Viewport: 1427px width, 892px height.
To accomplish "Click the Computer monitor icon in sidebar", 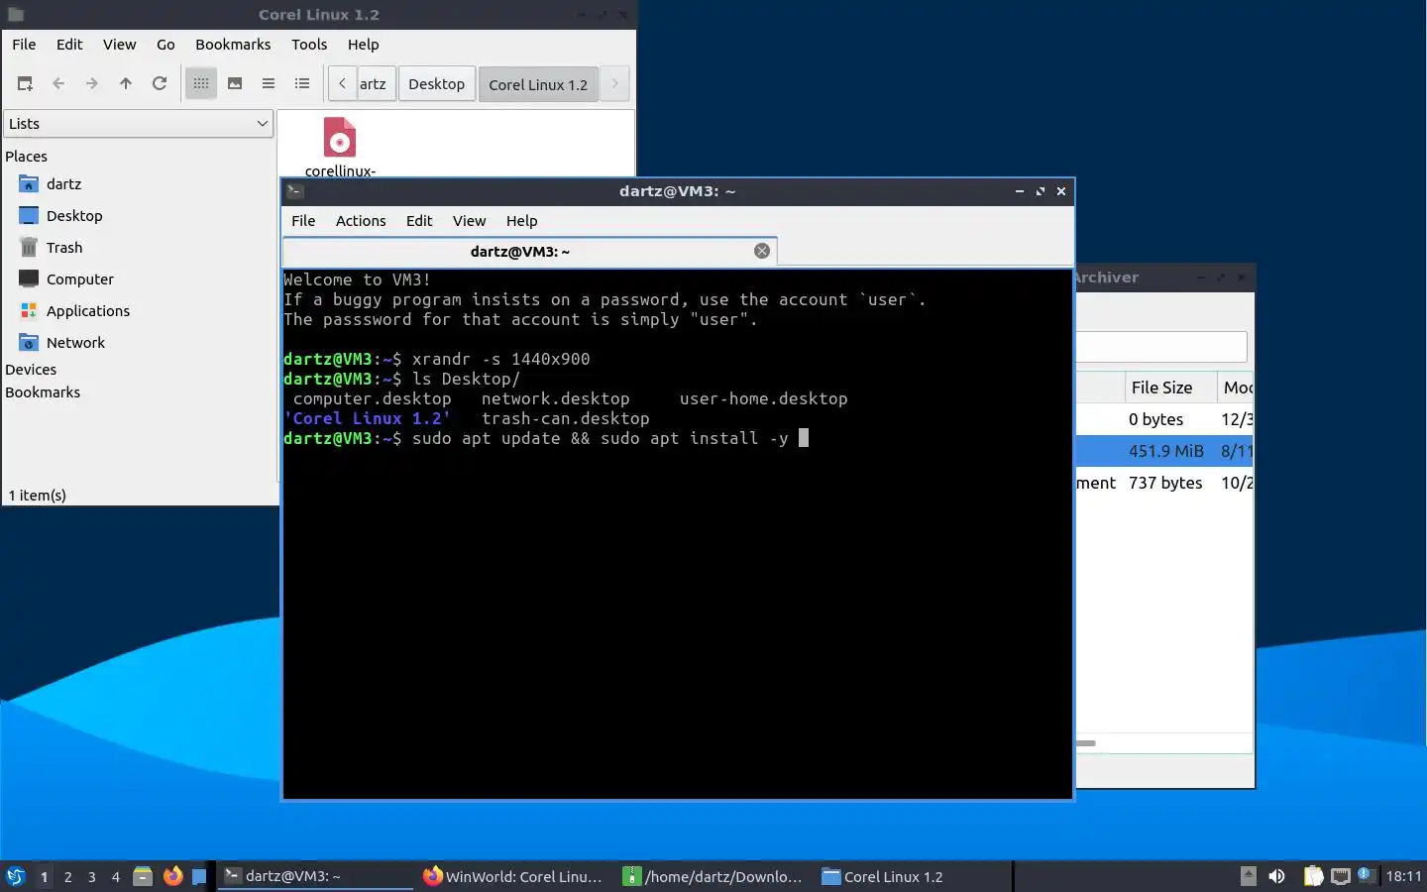I will pyautogui.click(x=29, y=279).
